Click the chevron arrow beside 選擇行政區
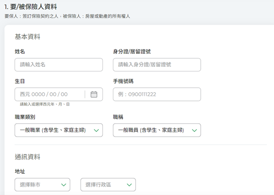Viewport: 274px width, 195px height. (129, 185)
